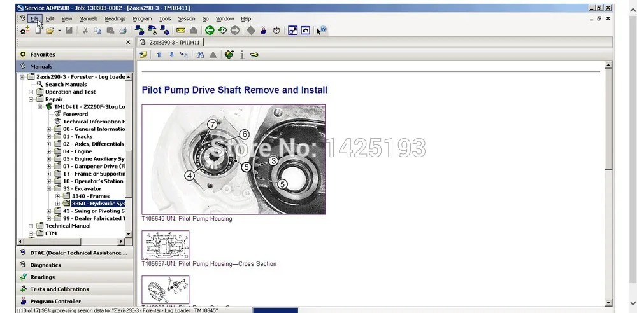Click the stopwatch timer icon
Image resolution: width=637 pixels, height=313 pixels.
[276, 31]
